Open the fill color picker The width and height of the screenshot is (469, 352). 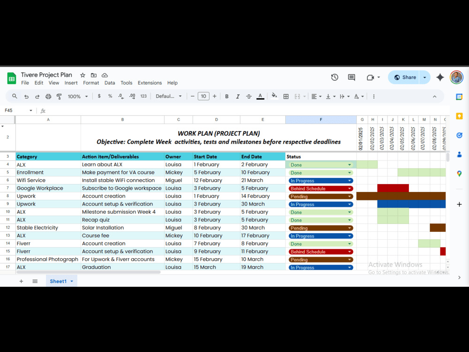[x=274, y=96]
